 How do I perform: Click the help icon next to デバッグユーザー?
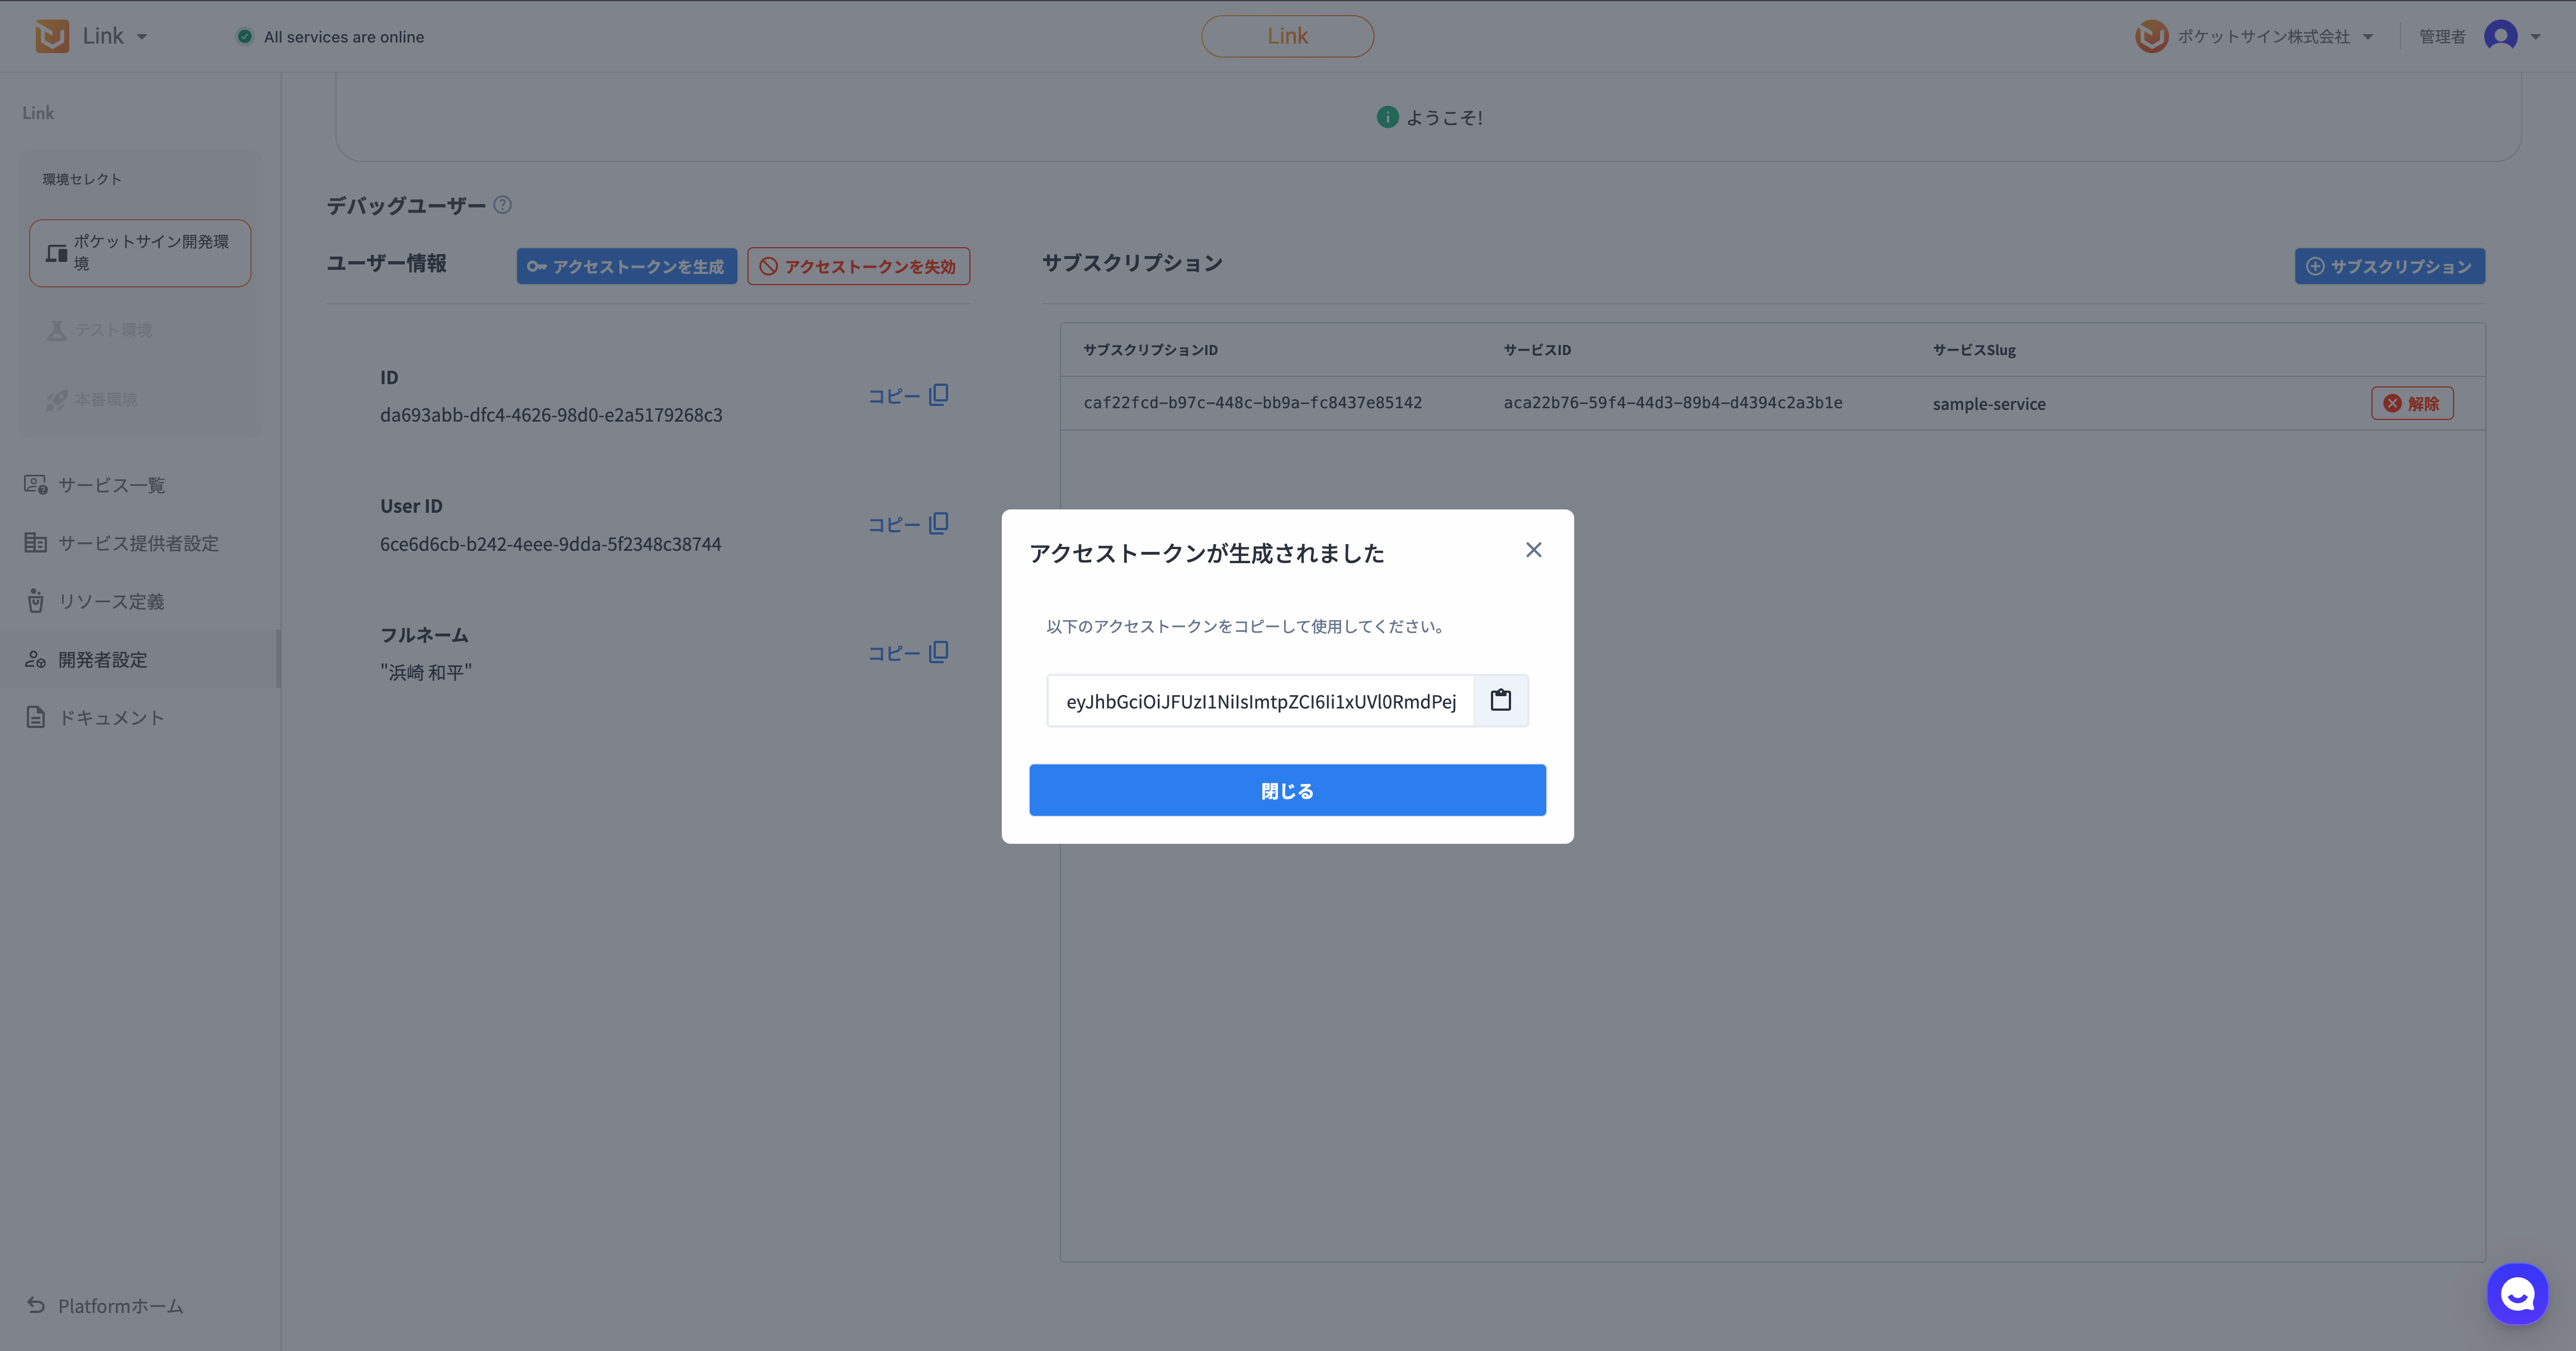503,205
